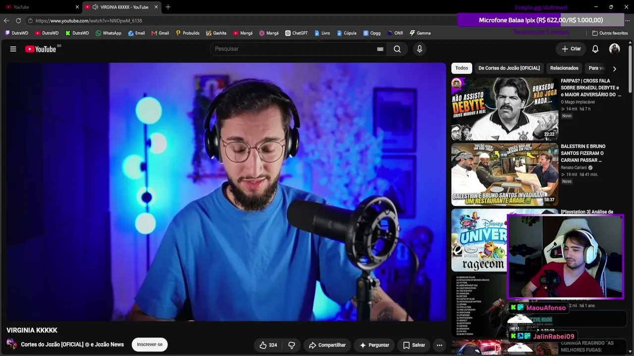Select the De Cortes do Jozão [OFICIAL] chip
Screen dimensions: 634x356
(x=509, y=68)
